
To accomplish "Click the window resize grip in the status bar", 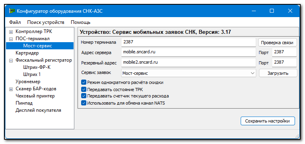I will click(x=297, y=136).
